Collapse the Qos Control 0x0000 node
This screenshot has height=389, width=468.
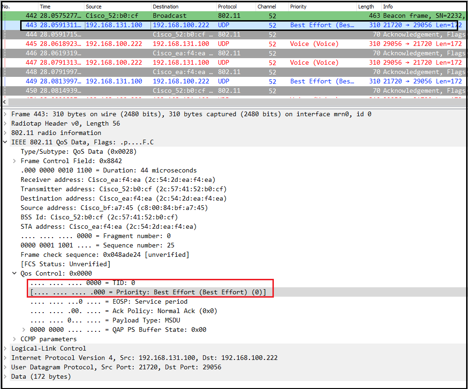point(15,273)
